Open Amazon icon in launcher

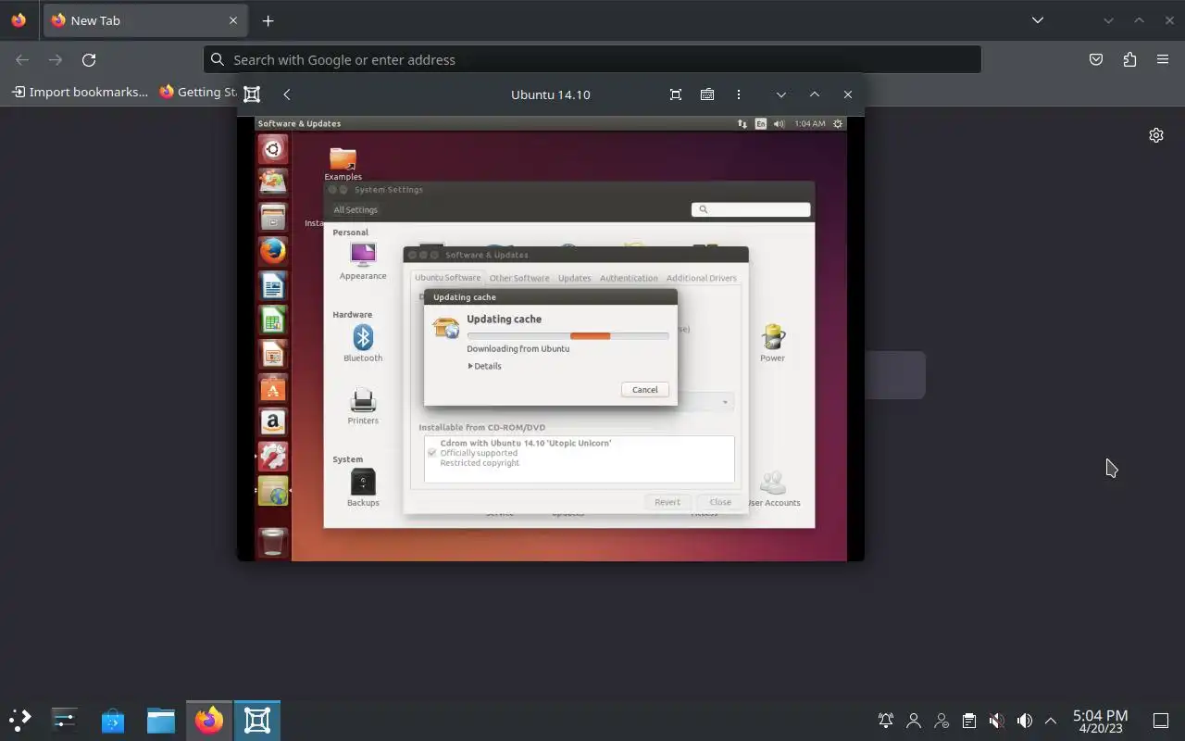tap(273, 422)
